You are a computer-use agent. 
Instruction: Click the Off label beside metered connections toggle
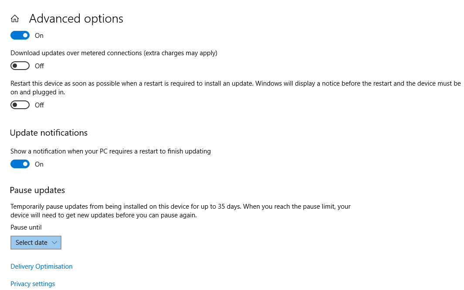pos(39,66)
